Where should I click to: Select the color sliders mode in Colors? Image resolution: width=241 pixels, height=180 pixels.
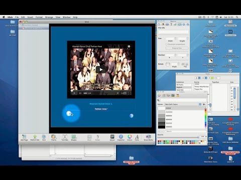tap(164, 95)
